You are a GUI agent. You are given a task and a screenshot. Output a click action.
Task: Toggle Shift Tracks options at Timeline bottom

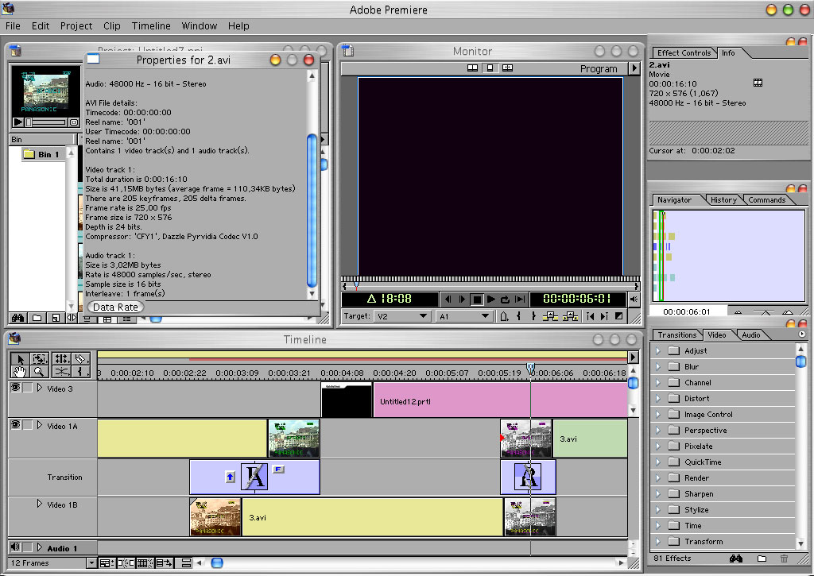pyautogui.click(x=164, y=563)
